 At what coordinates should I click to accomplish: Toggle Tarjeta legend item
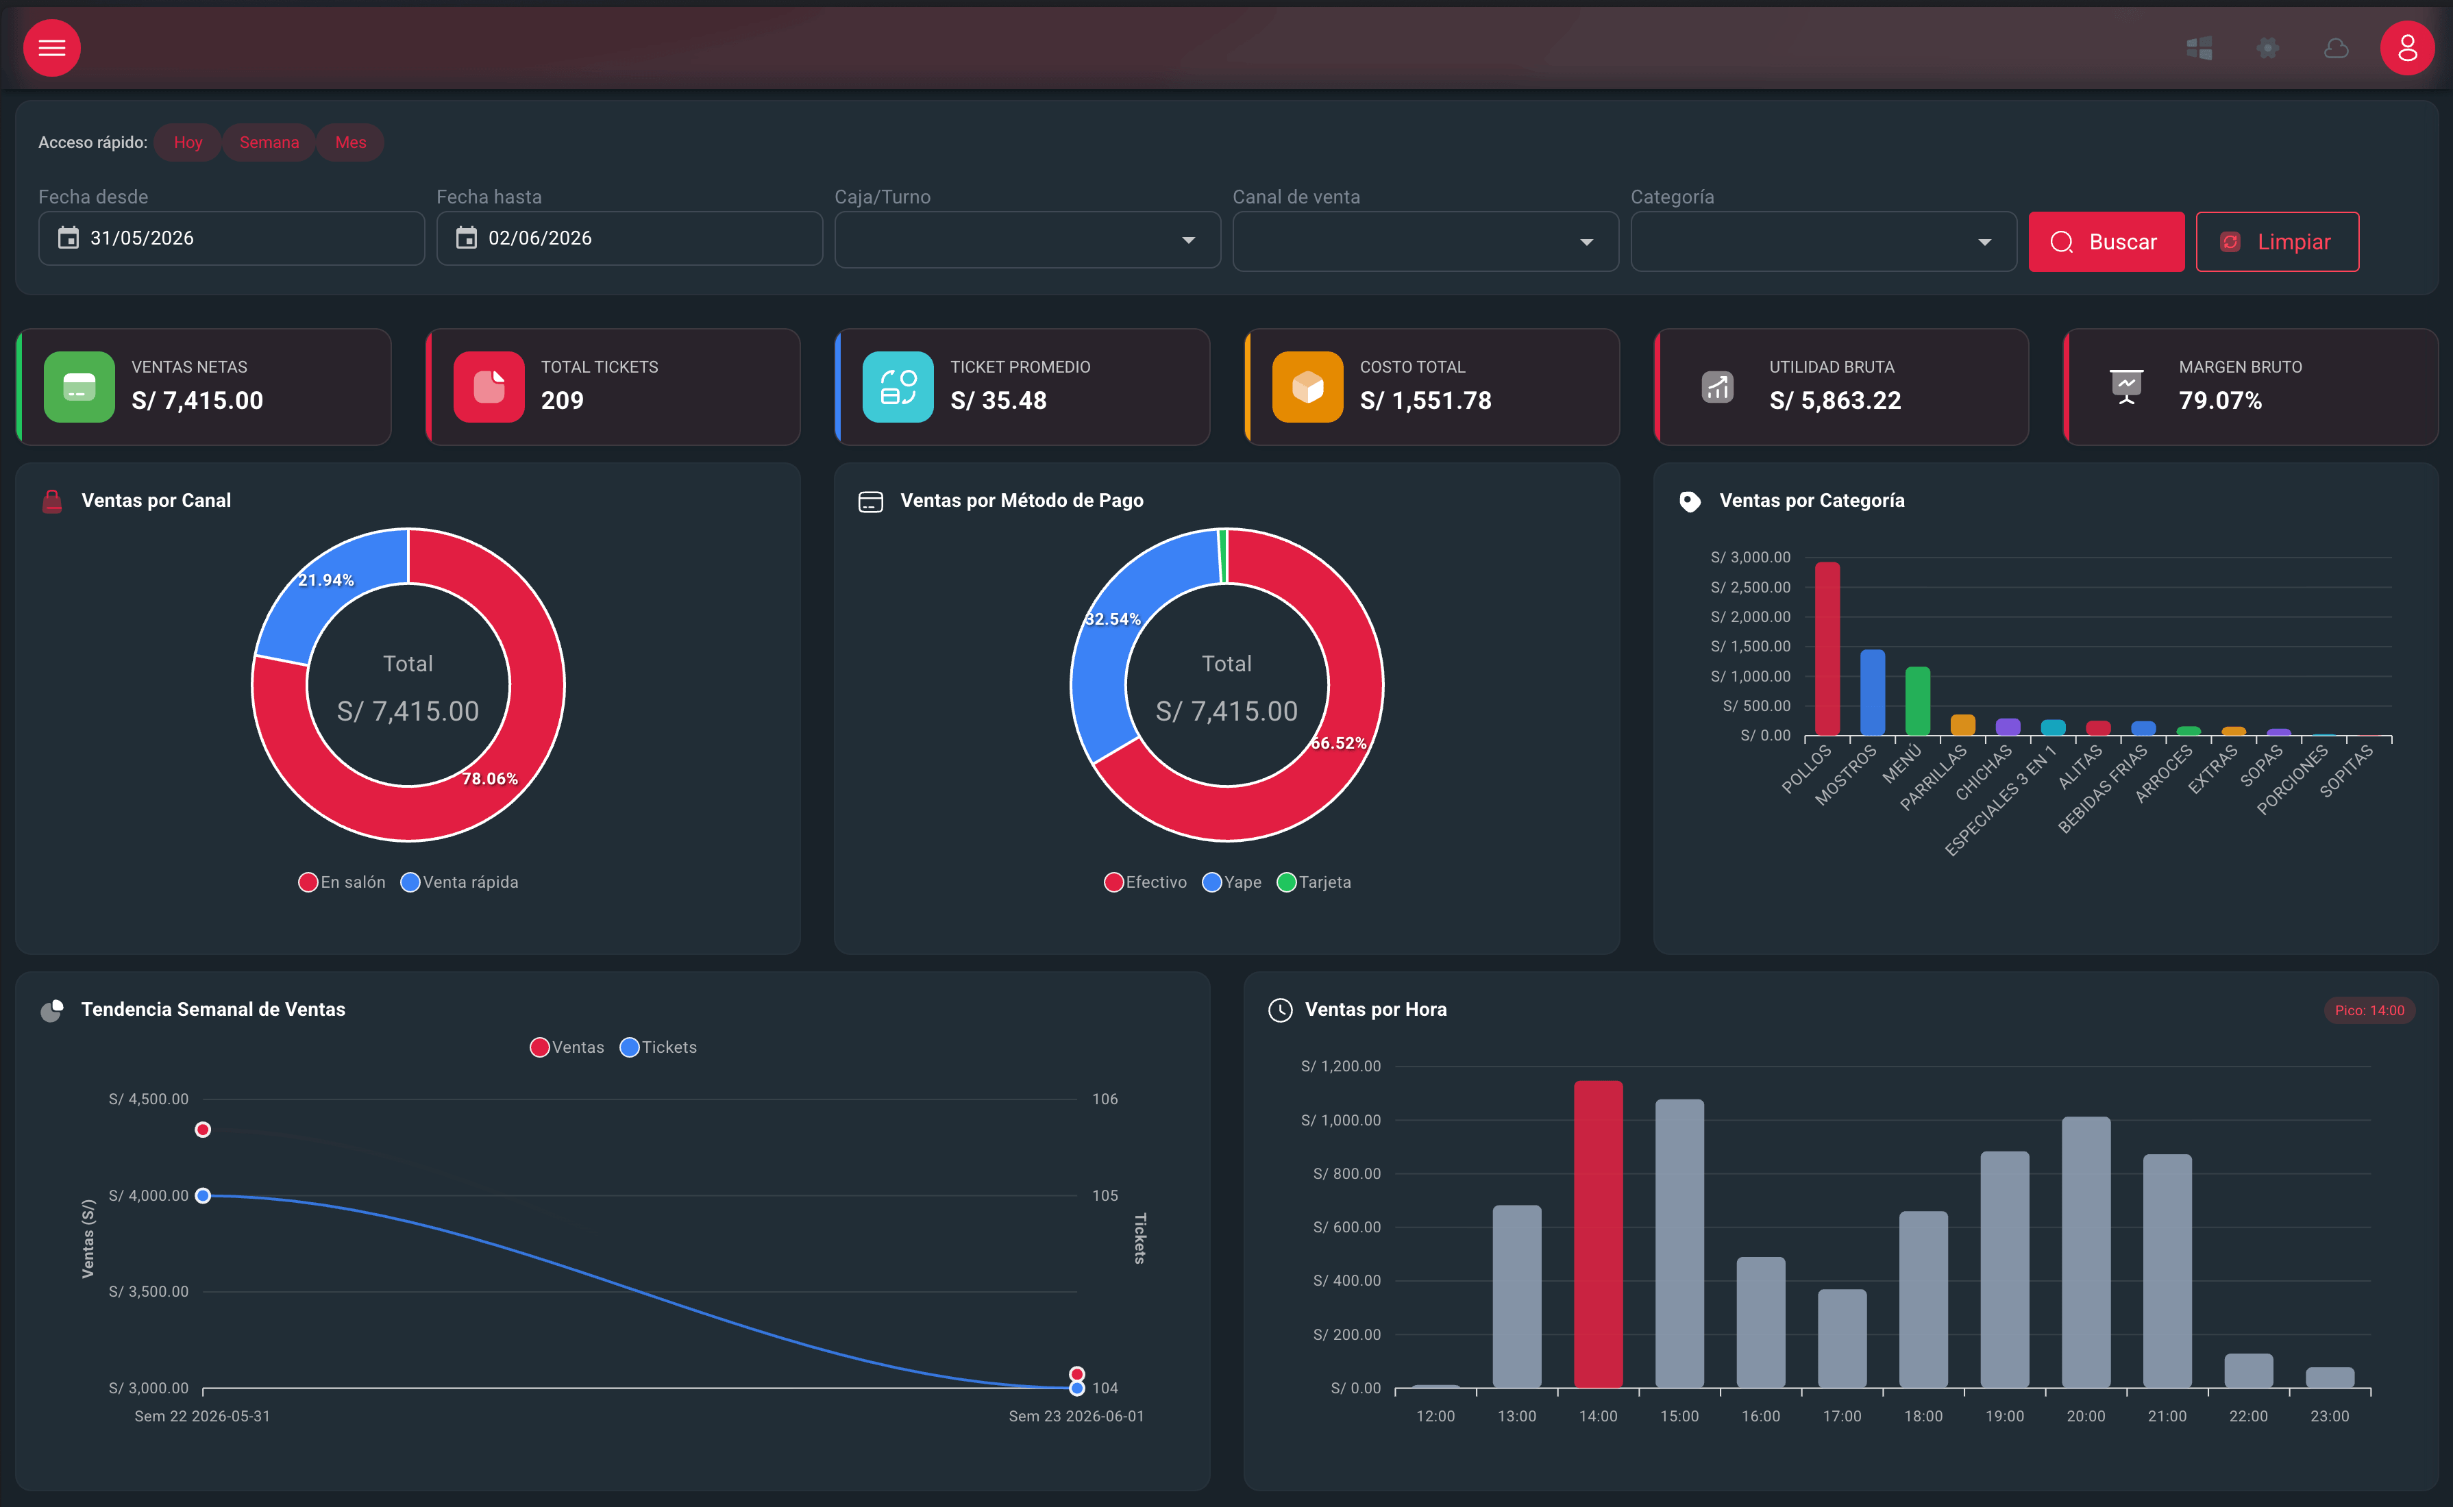[1314, 882]
